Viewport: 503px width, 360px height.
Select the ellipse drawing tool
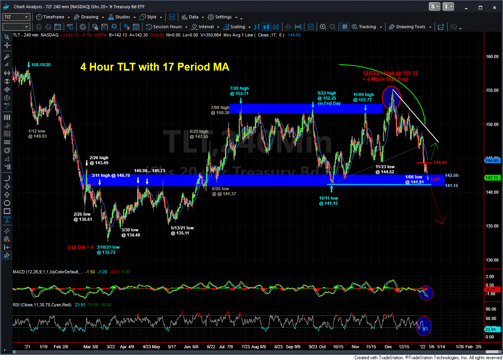7,203
